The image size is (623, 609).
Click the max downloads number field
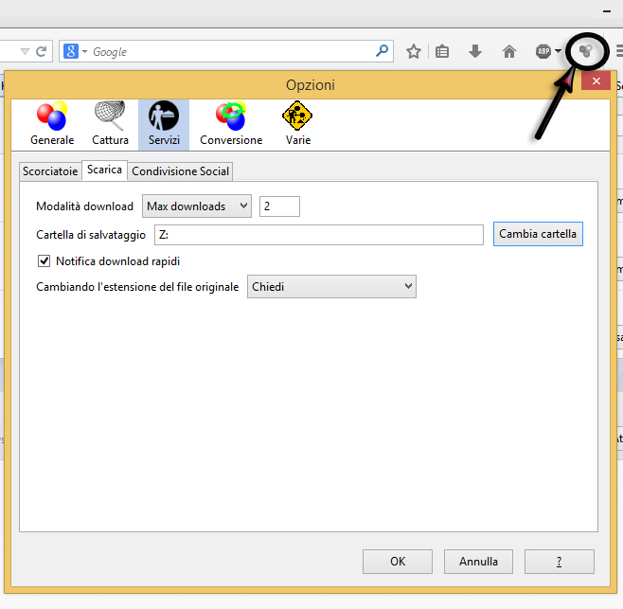pos(279,206)
